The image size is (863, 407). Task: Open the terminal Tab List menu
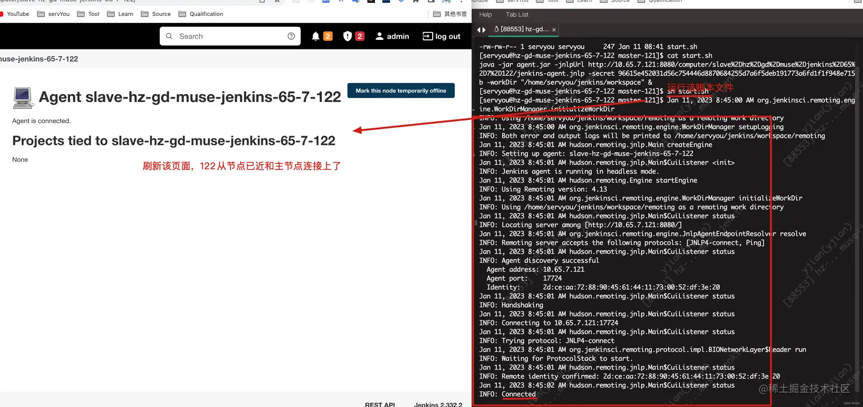pos(517,15)
